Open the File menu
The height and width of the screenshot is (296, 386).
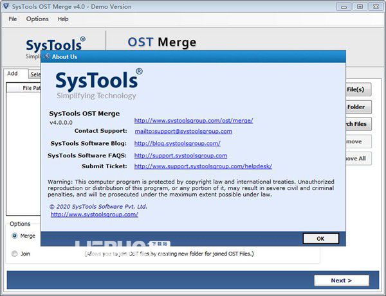tap(13, 19)
